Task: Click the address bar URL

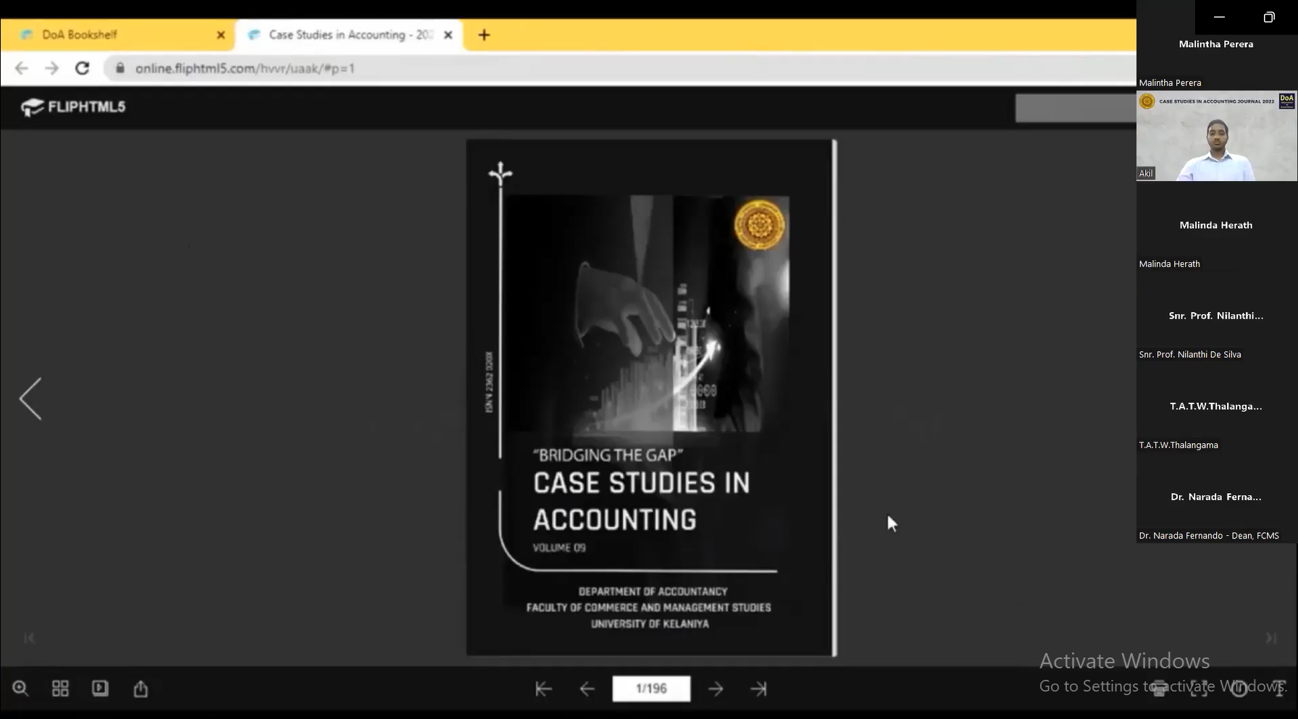Action: tap(245, 68)
